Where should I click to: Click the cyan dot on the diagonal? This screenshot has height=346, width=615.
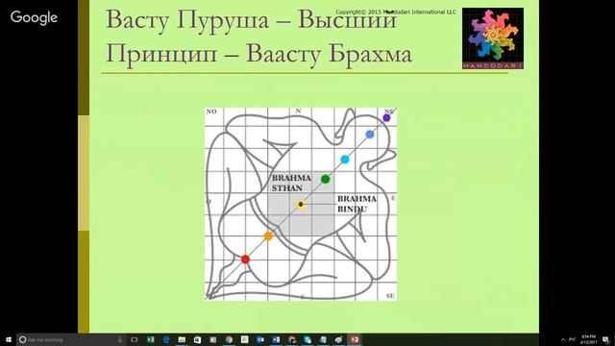[345, 160]
